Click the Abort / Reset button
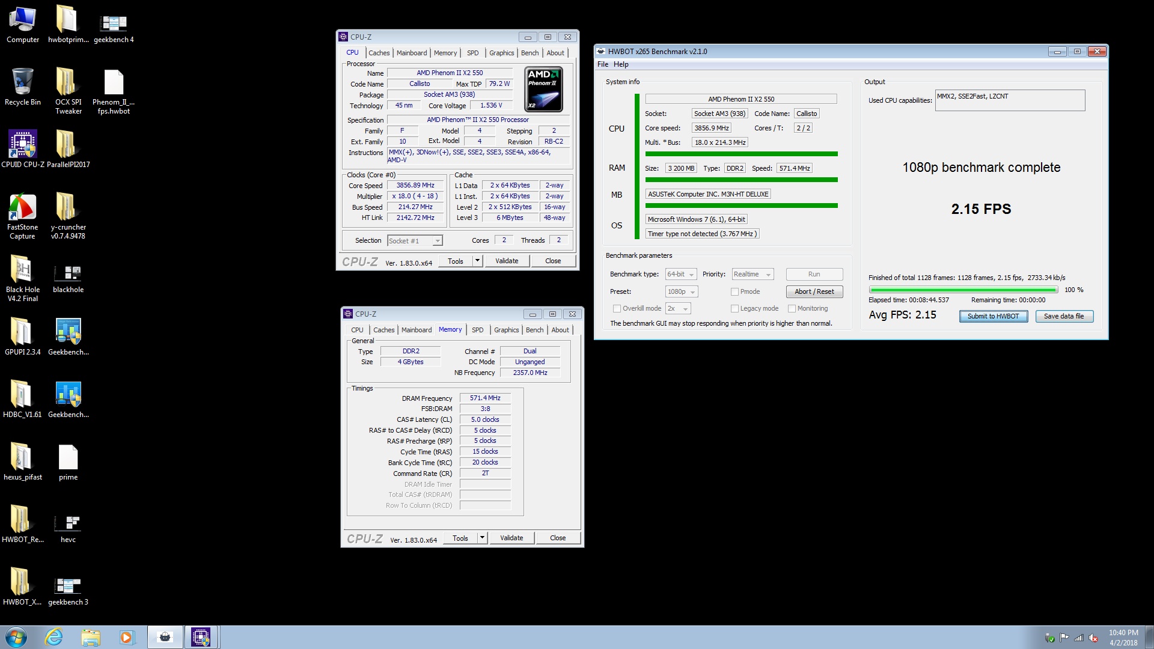 (x=814, y=292)
